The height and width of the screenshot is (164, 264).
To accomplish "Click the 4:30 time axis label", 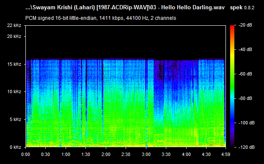I will point(206,154).
